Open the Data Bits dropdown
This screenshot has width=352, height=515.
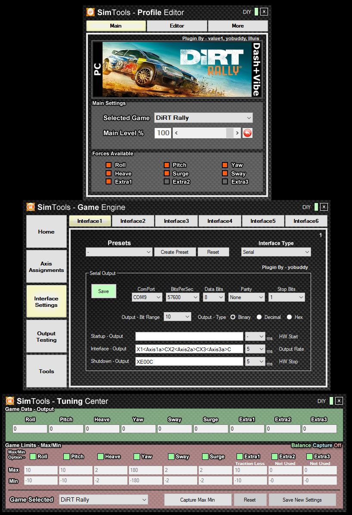pos(214,297)
